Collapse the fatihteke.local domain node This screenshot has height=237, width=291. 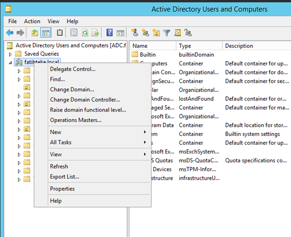tap(10, 63)
